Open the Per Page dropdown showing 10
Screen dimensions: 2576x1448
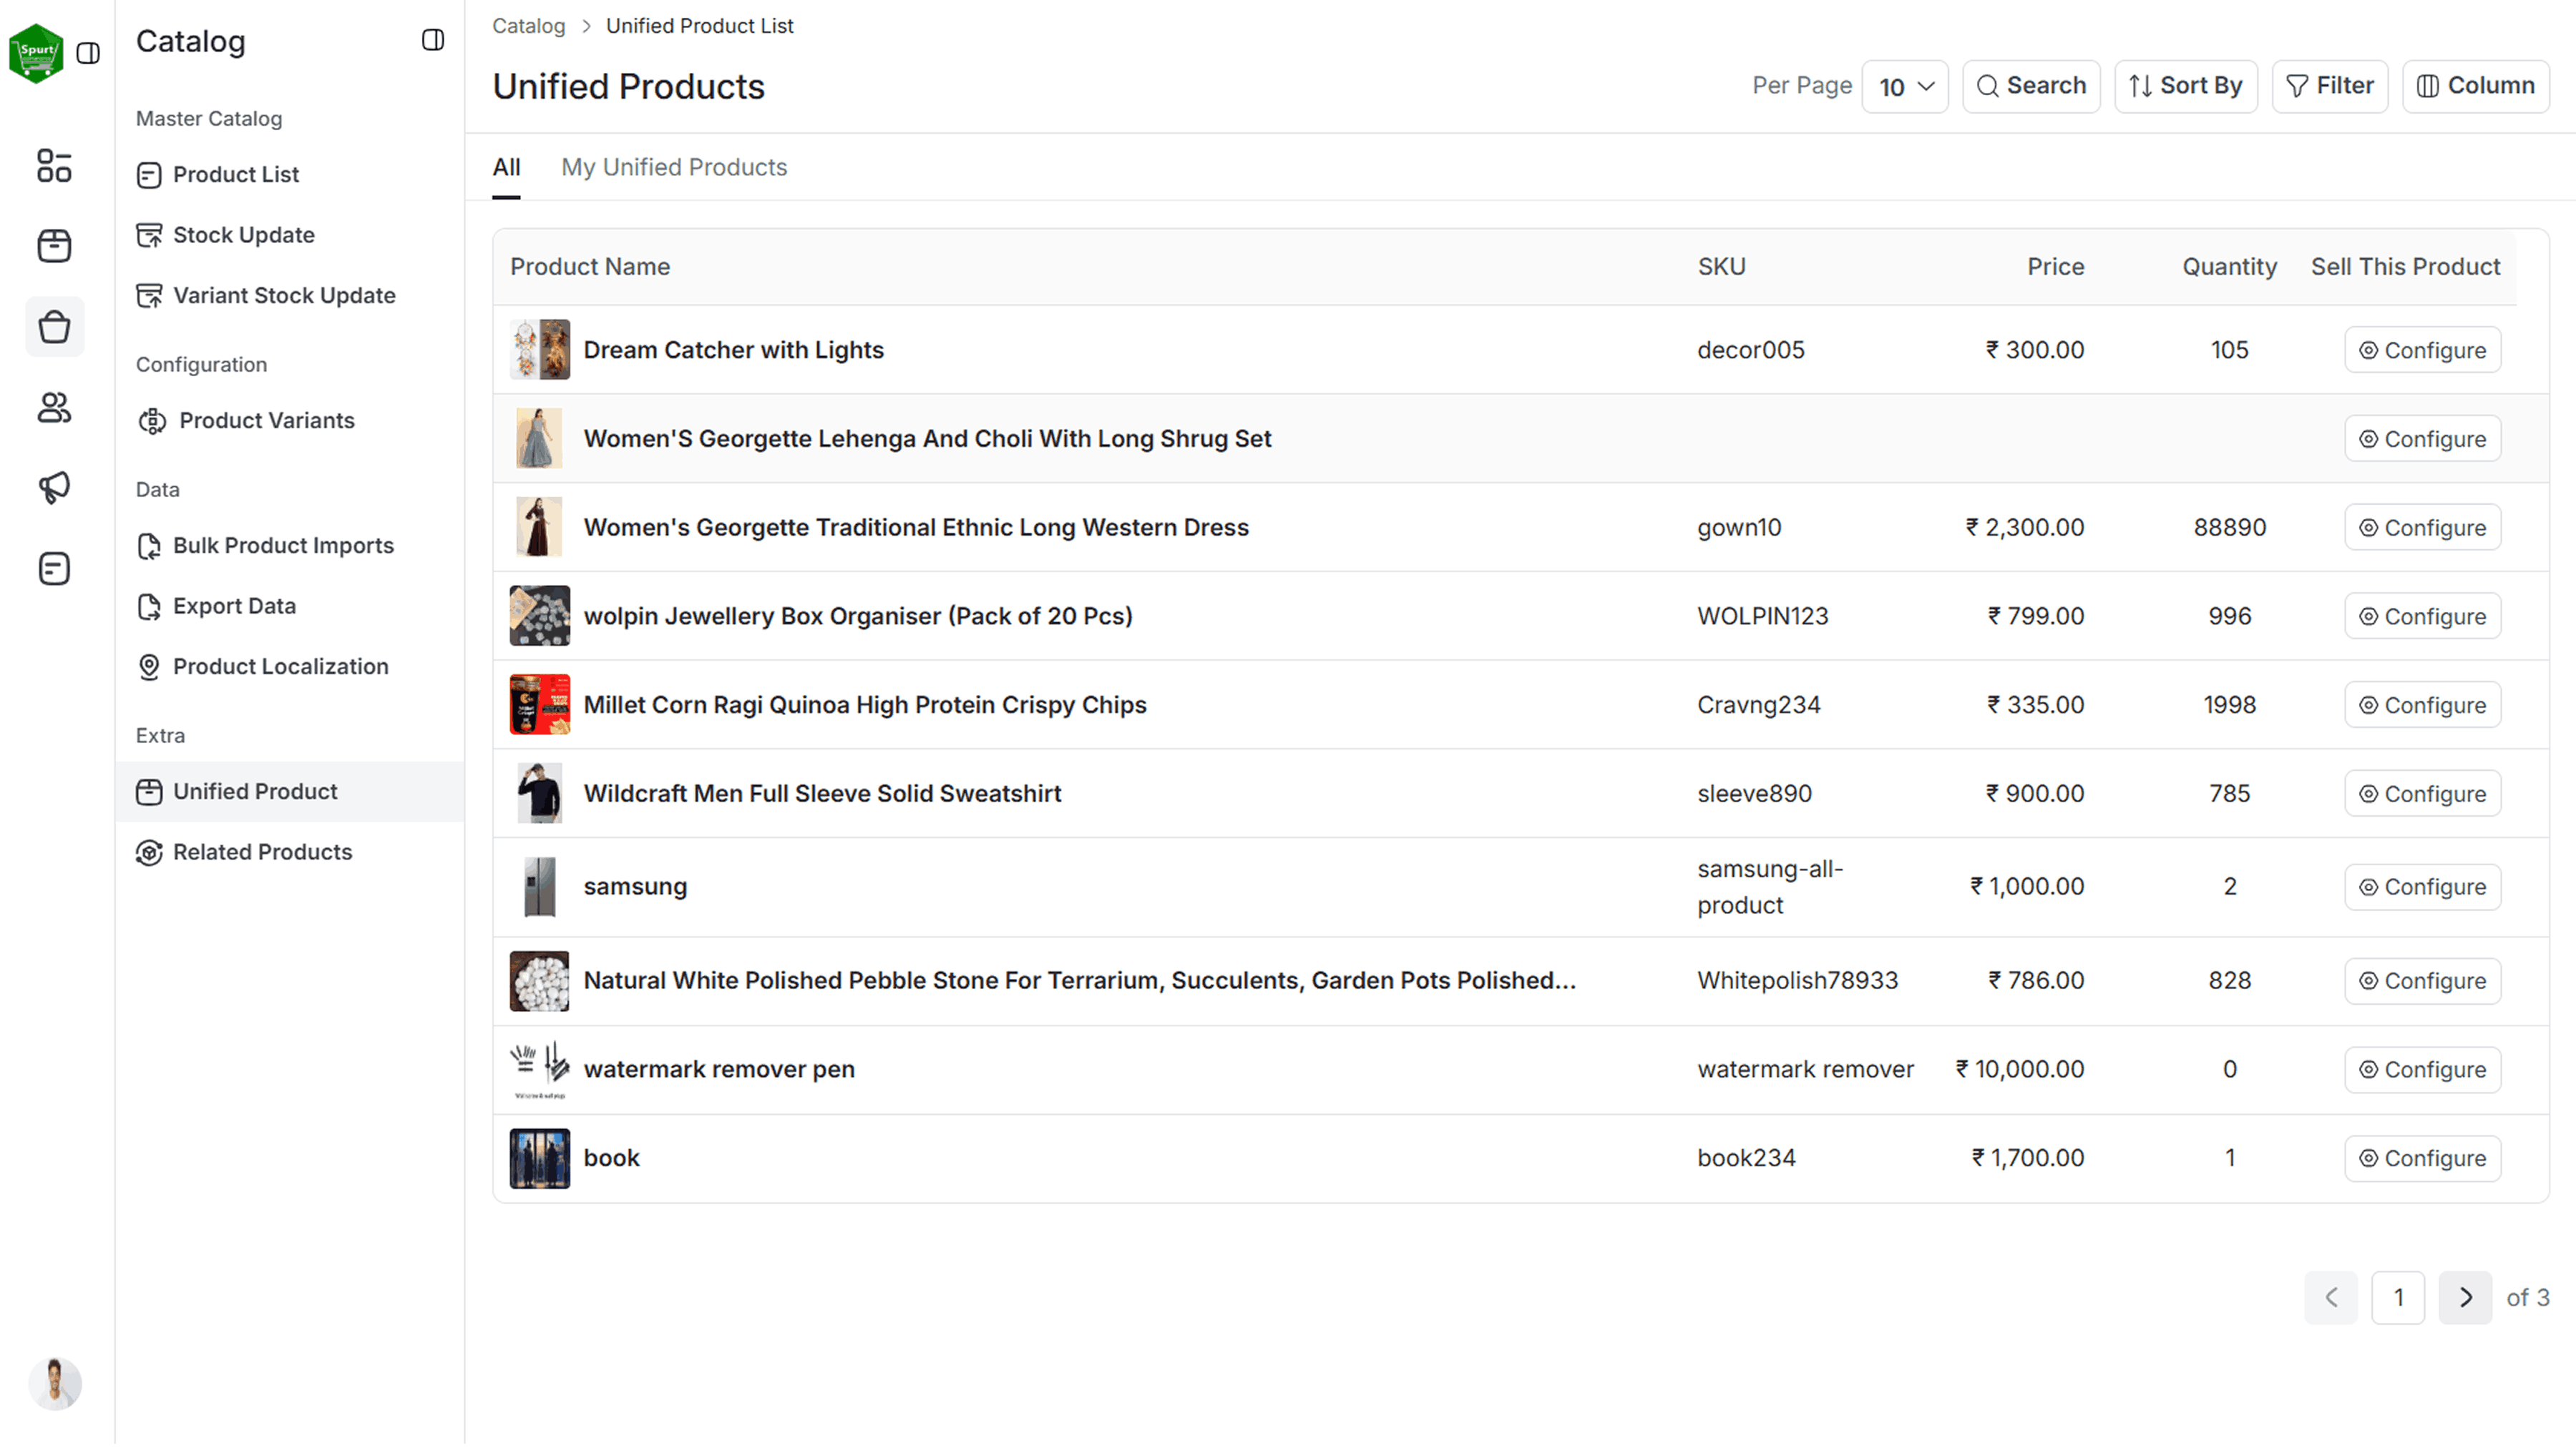coord(1905,86)
